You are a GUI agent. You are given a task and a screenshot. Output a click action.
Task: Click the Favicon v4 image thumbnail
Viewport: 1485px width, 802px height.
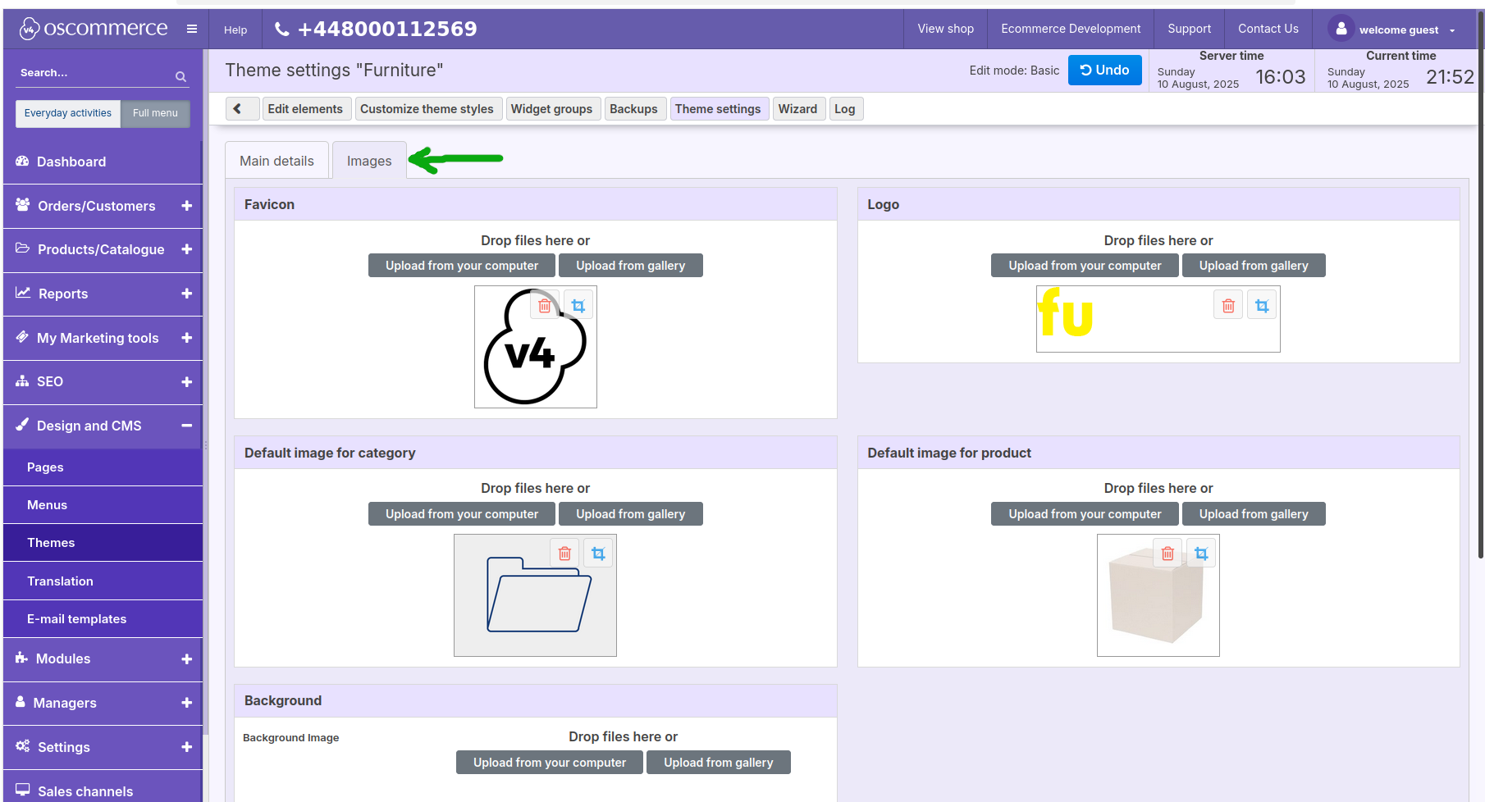click(x=535, y=347)
